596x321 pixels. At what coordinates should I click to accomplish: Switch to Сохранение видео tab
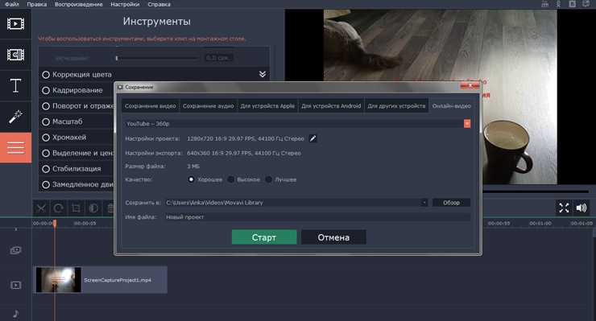pos(151,106)
